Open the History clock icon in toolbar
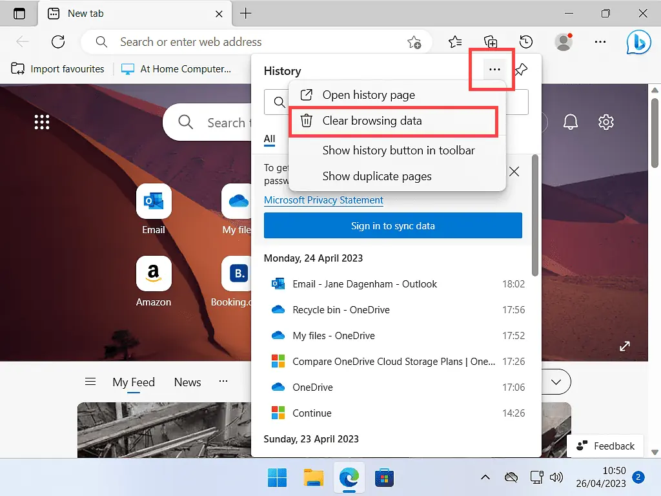Screen dimensions: 661x496 pyautogui.click(x=526, y=41)
